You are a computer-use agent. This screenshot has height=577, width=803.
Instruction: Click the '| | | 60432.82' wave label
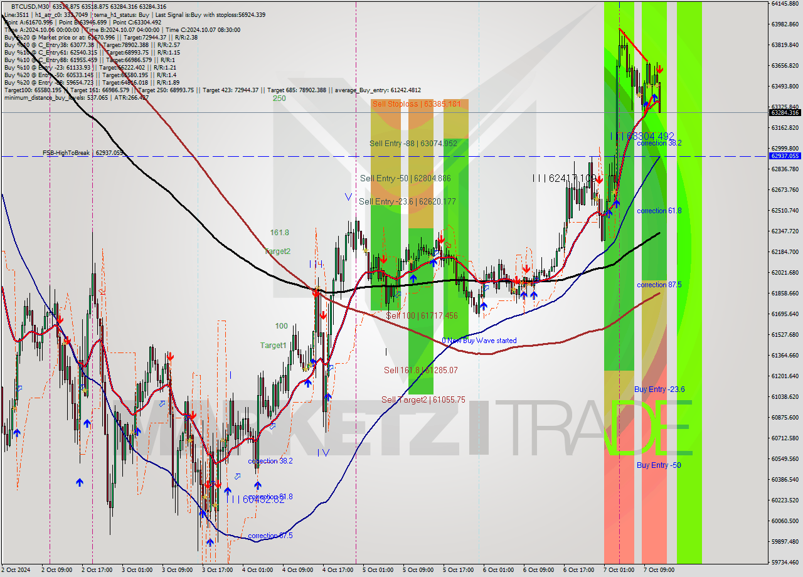click(255, 499)
